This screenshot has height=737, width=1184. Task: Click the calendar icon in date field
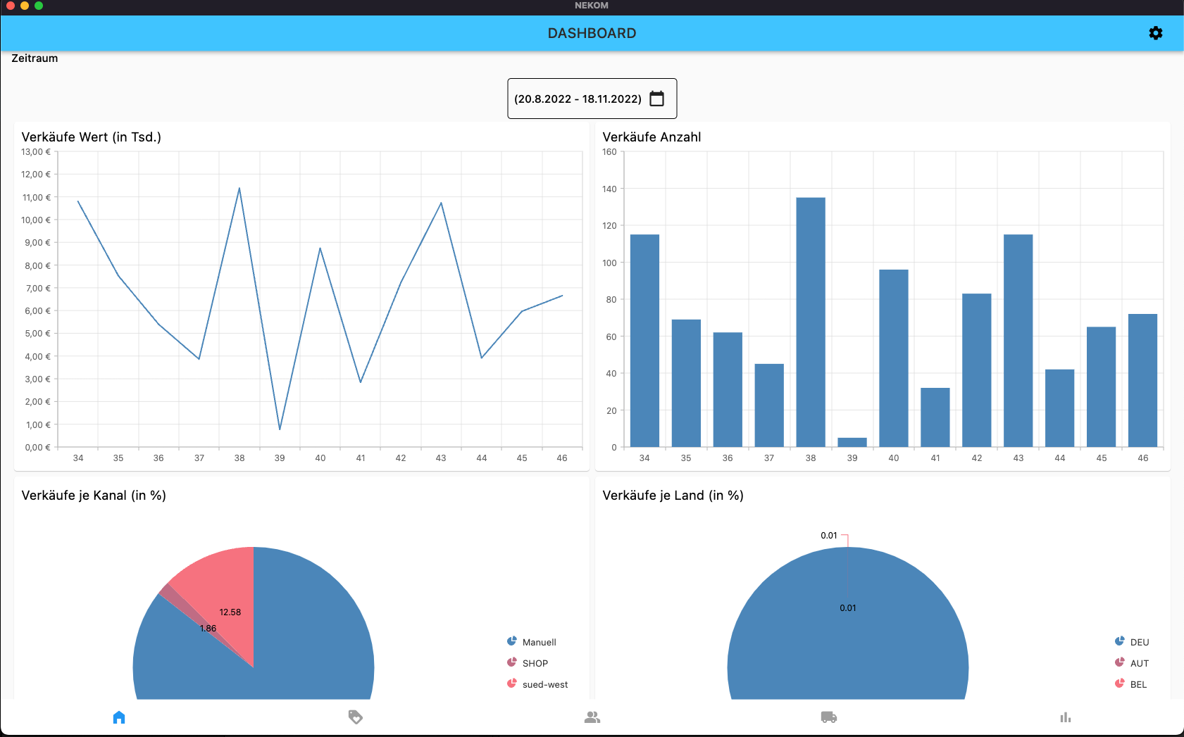tap(656, 99)
